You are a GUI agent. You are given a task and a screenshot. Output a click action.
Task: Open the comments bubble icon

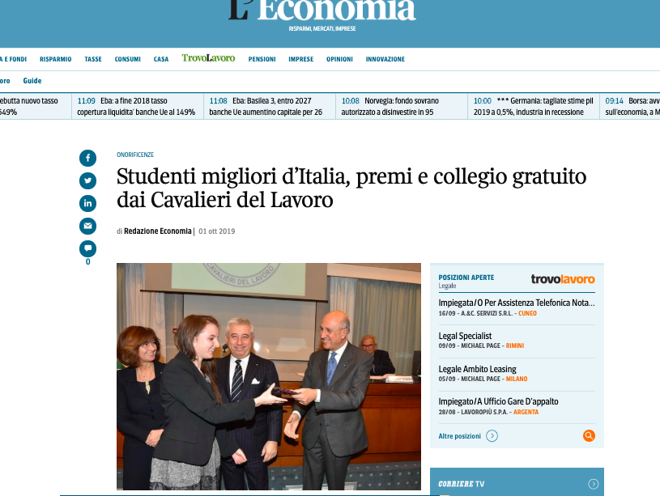tap(87, 248)
